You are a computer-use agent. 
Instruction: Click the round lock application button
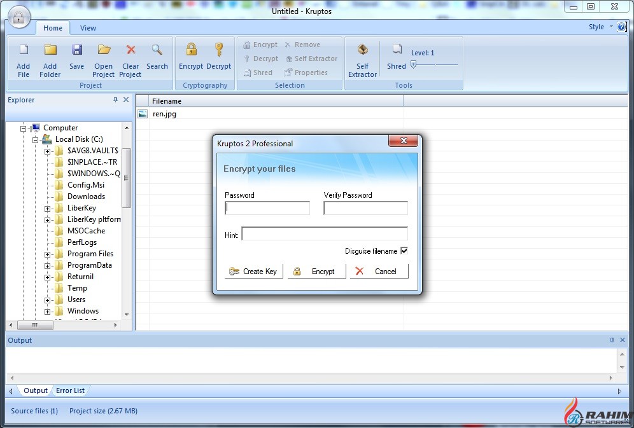coord(18,17)
